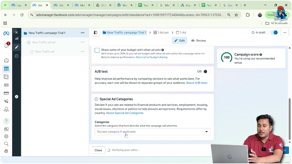Image resolution: width=292 pixels, height=164 pixels.
Task: Go to 1 Ad set breadcrumb
Action: pyautogui.click(x=161, y=33)
